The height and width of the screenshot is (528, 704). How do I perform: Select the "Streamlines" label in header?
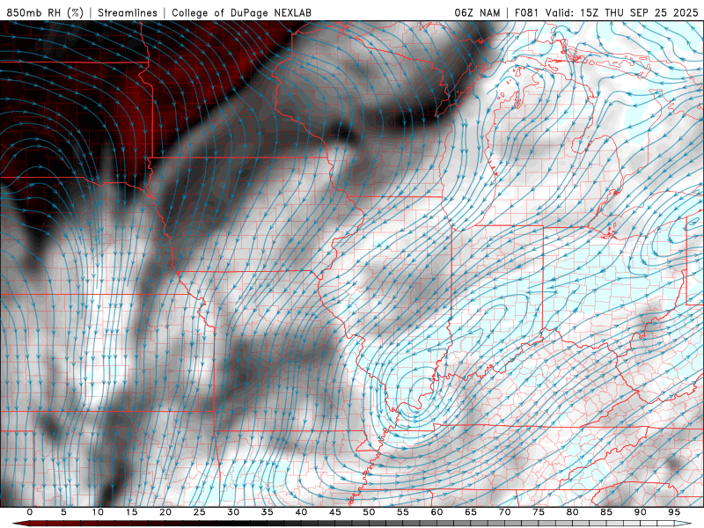pos(128,13)
